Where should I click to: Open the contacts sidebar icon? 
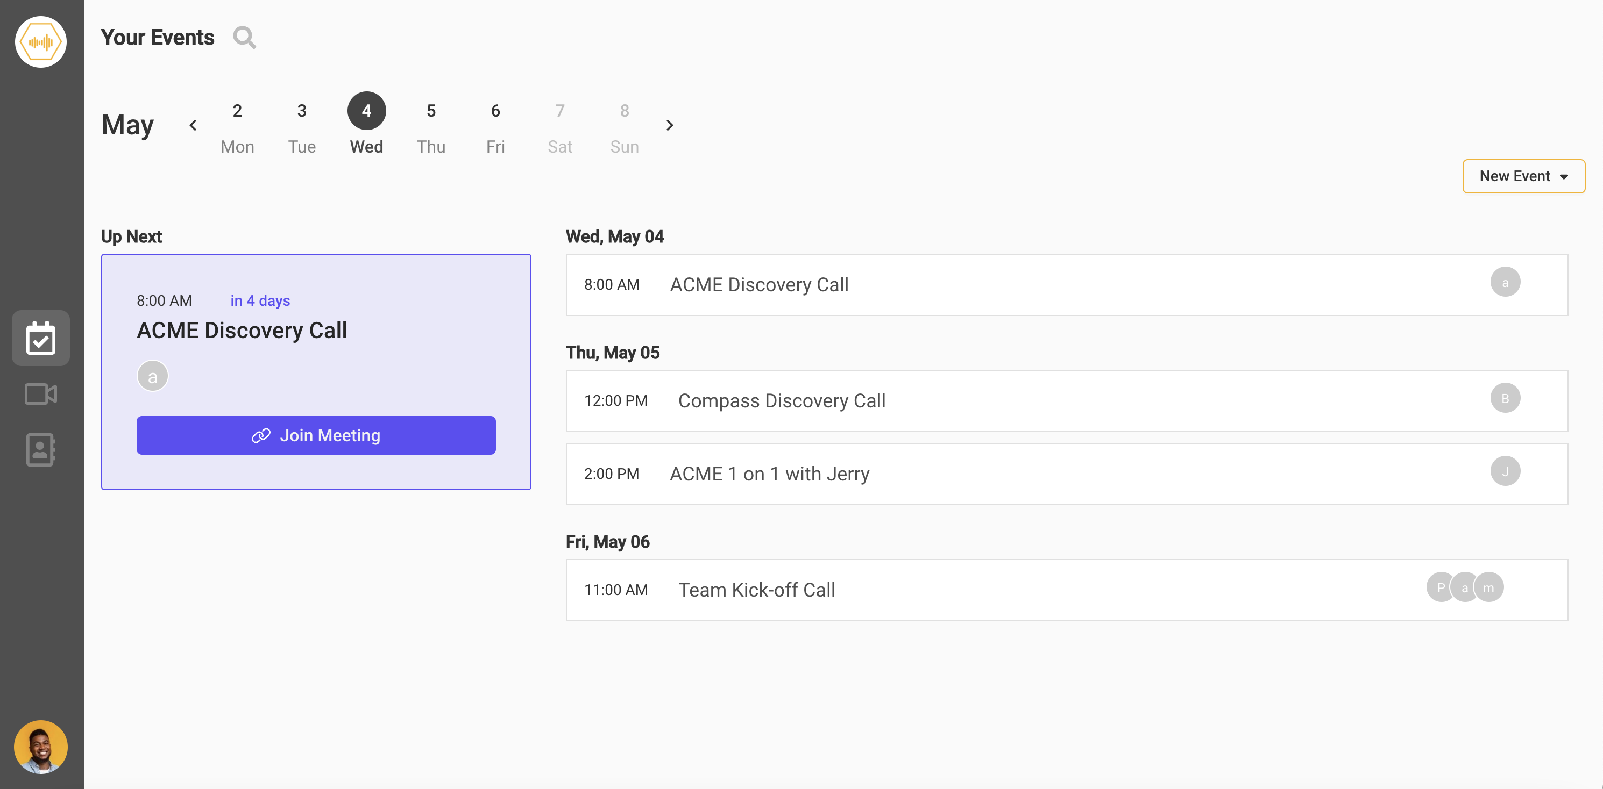coord(41,449)
